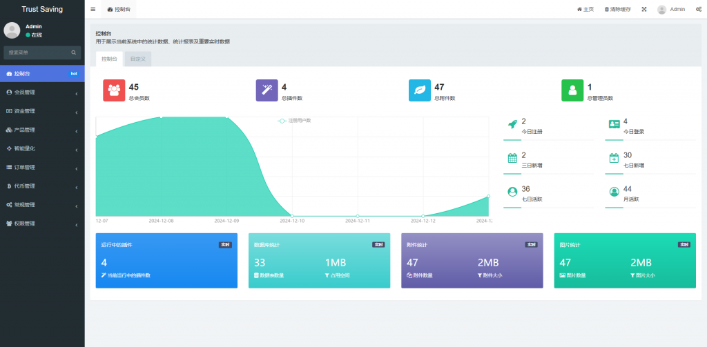Click the 搜索菜单 search input field

point(37,52)
